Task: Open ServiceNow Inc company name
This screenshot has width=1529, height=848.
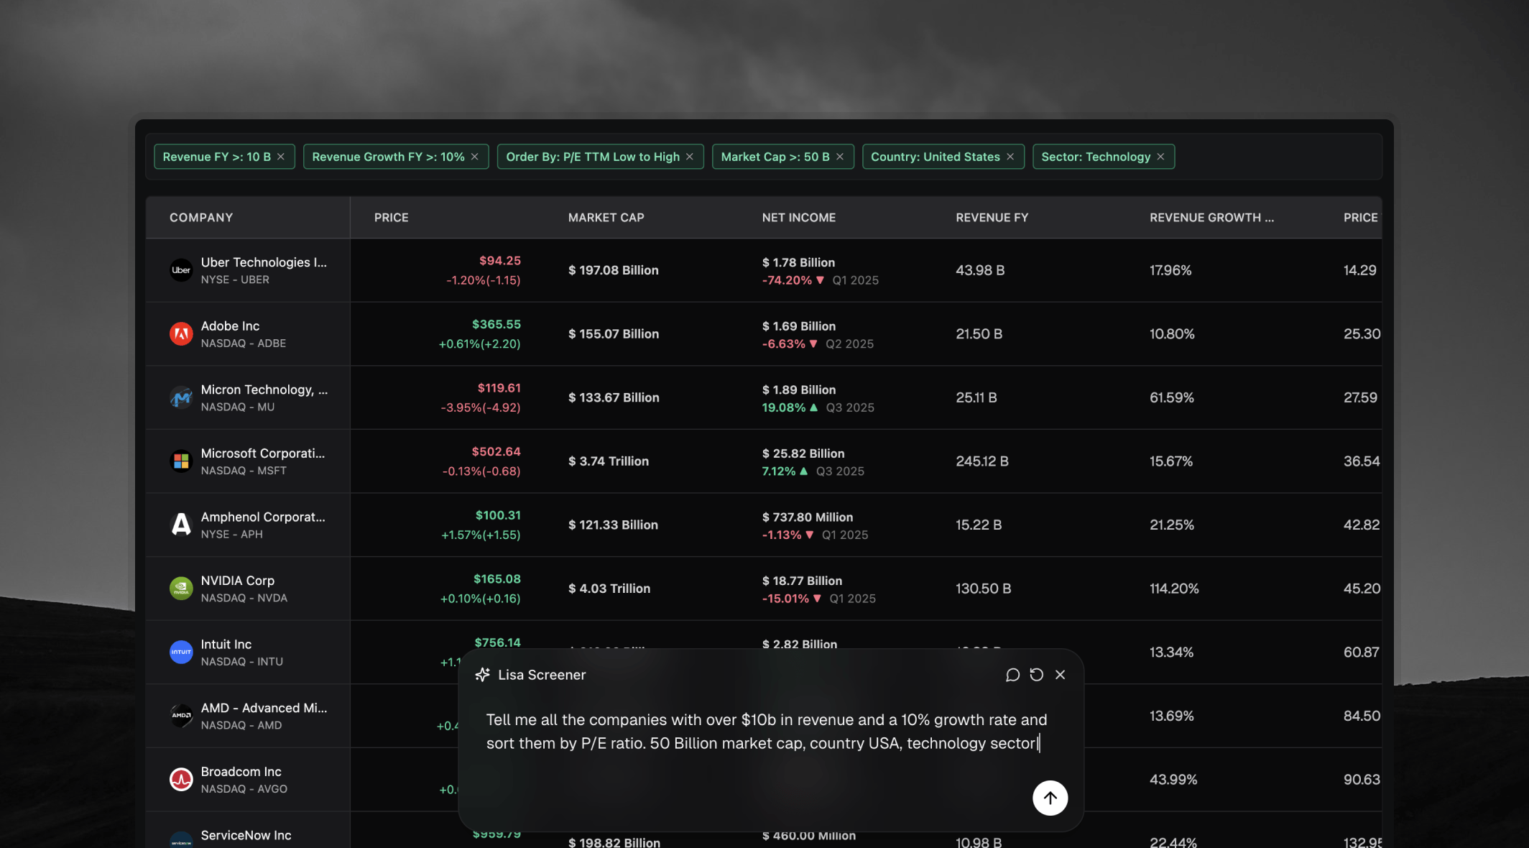Action: (x=246, y=835)
